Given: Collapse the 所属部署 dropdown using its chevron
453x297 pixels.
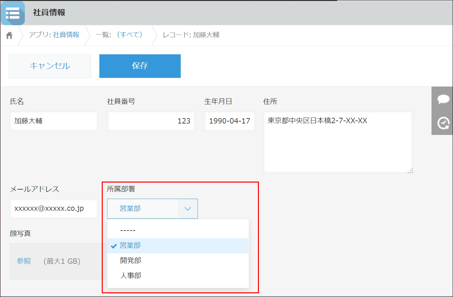Looking at the screenshot, I should point(188,209).
